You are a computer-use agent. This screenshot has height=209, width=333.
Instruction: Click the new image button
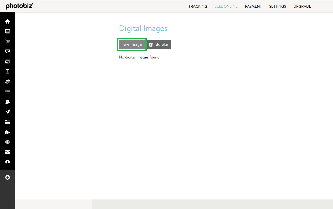click(x=132, y=45)
